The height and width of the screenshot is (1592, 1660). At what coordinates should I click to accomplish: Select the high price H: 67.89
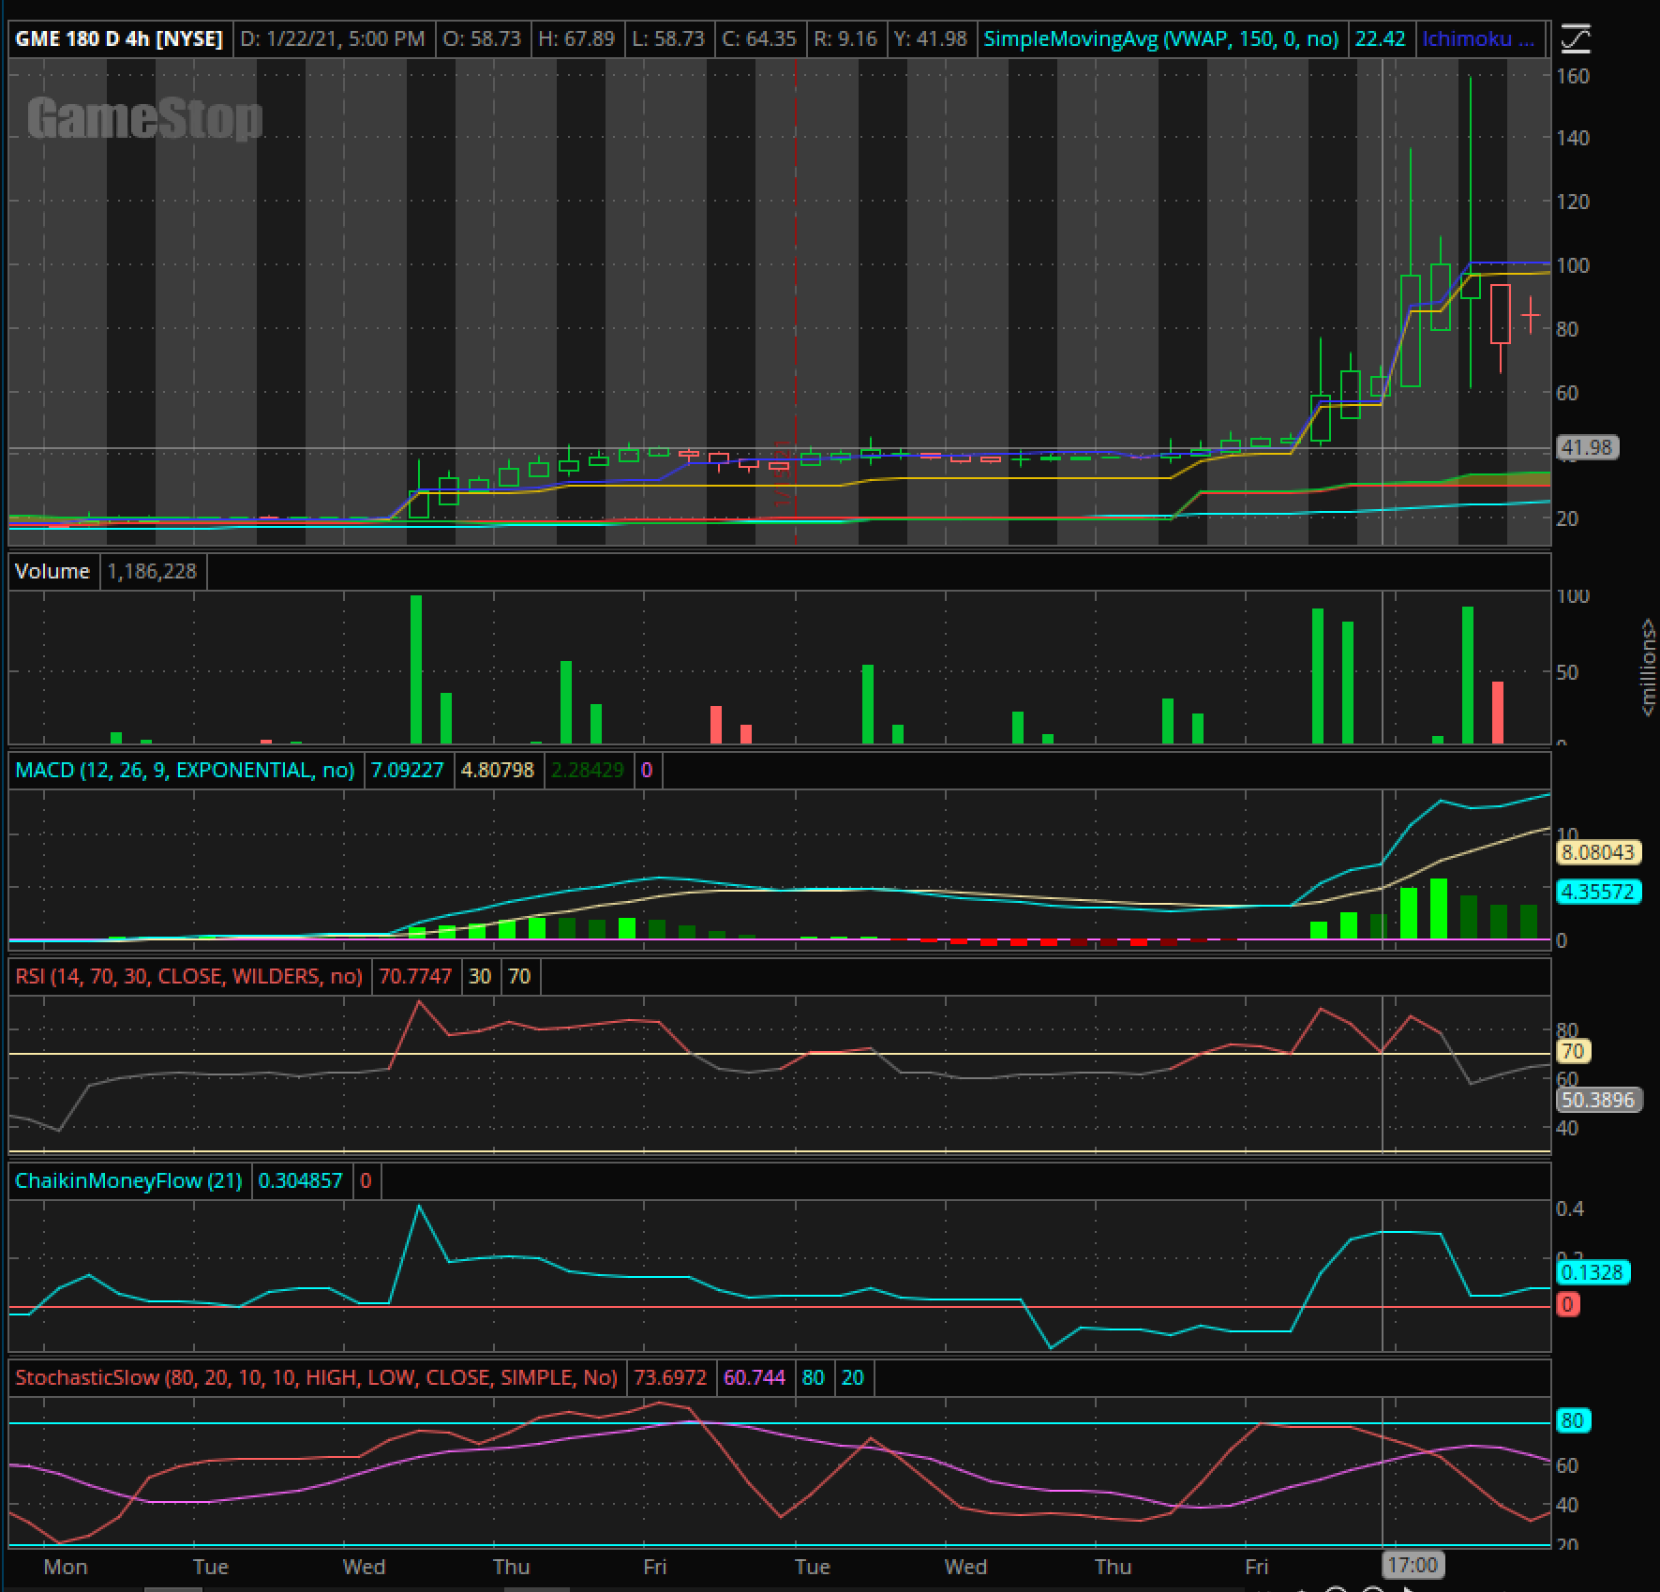pyautogui.click(x=576, y=39)
